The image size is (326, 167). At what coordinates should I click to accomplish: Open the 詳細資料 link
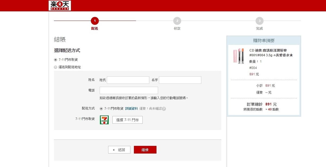tap(131, 109)
